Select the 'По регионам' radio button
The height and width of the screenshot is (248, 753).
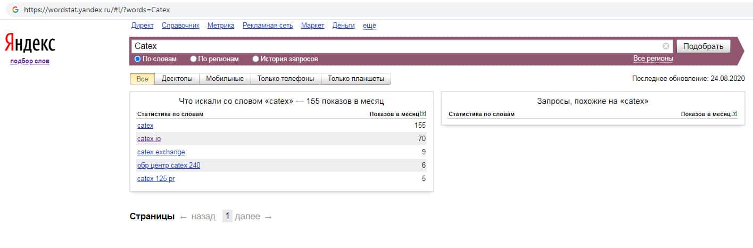click(x=194, y=59)
